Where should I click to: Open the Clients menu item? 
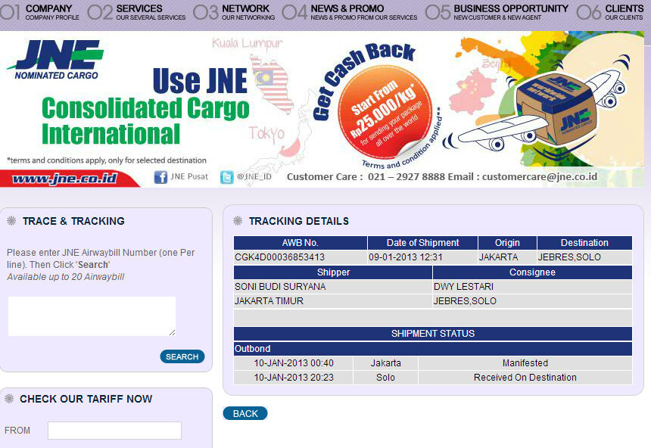coord(610,12)
